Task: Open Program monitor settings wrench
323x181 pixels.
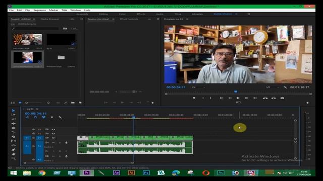Action: pyautogui.click(x=285, y=87)
